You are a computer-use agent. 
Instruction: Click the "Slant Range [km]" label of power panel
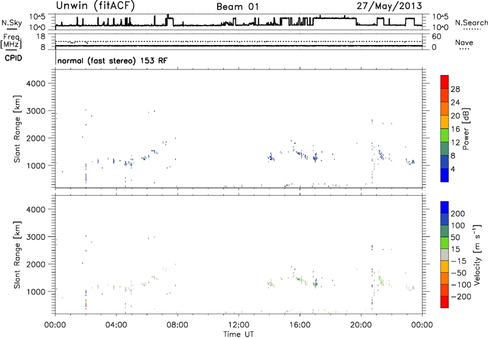17,129
